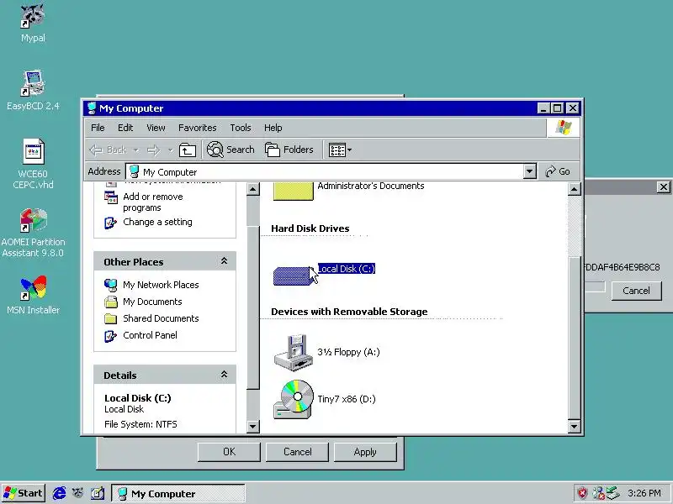Click the network tray icon with red mark
Image resolution: width=673 pixels, height=504 pixels.
click(598, 493)
